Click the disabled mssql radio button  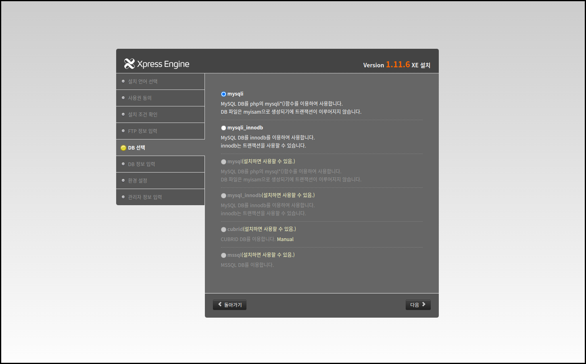[x=223, y=255]
